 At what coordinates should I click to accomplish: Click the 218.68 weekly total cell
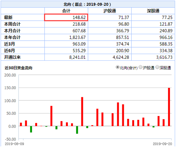(x=66, y=24)
